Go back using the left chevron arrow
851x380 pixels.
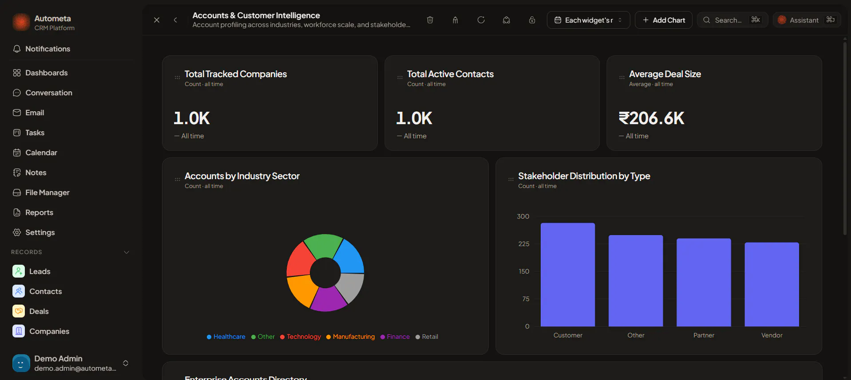[175, 20]
